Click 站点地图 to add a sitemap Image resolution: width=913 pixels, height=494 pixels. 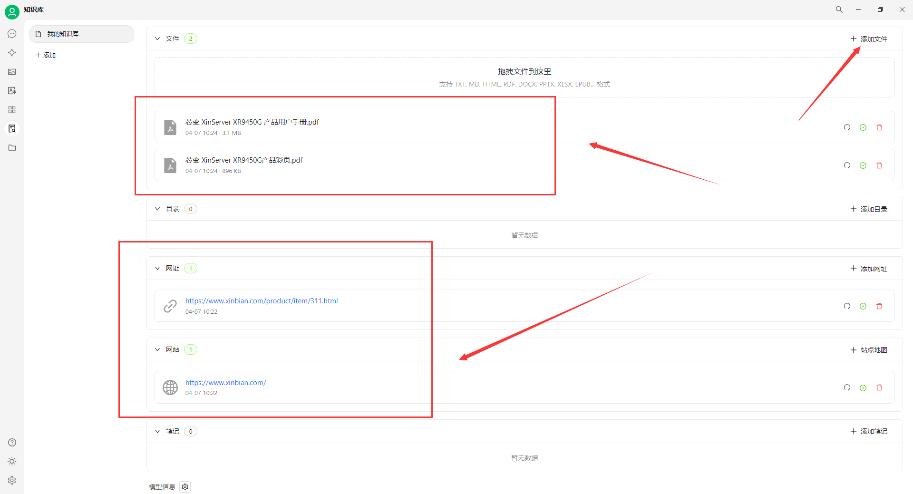[869, 350]
